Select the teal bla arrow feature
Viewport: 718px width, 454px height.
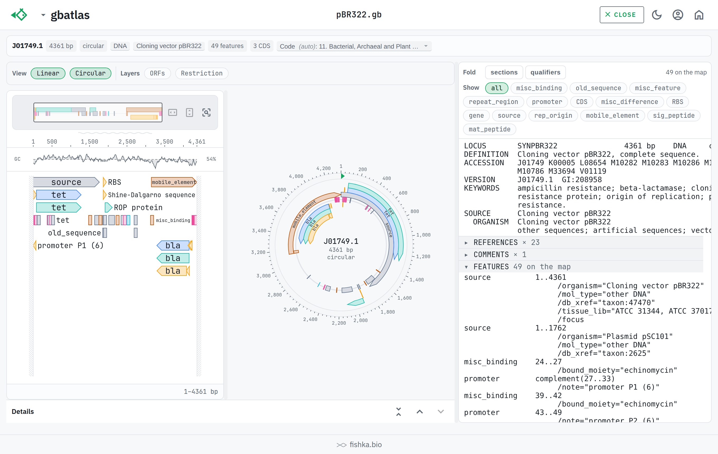click(x=173, y=258)
